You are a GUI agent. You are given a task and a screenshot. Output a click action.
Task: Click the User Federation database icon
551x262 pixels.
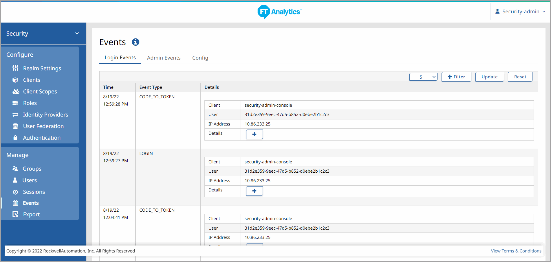(x=15, y=126)
